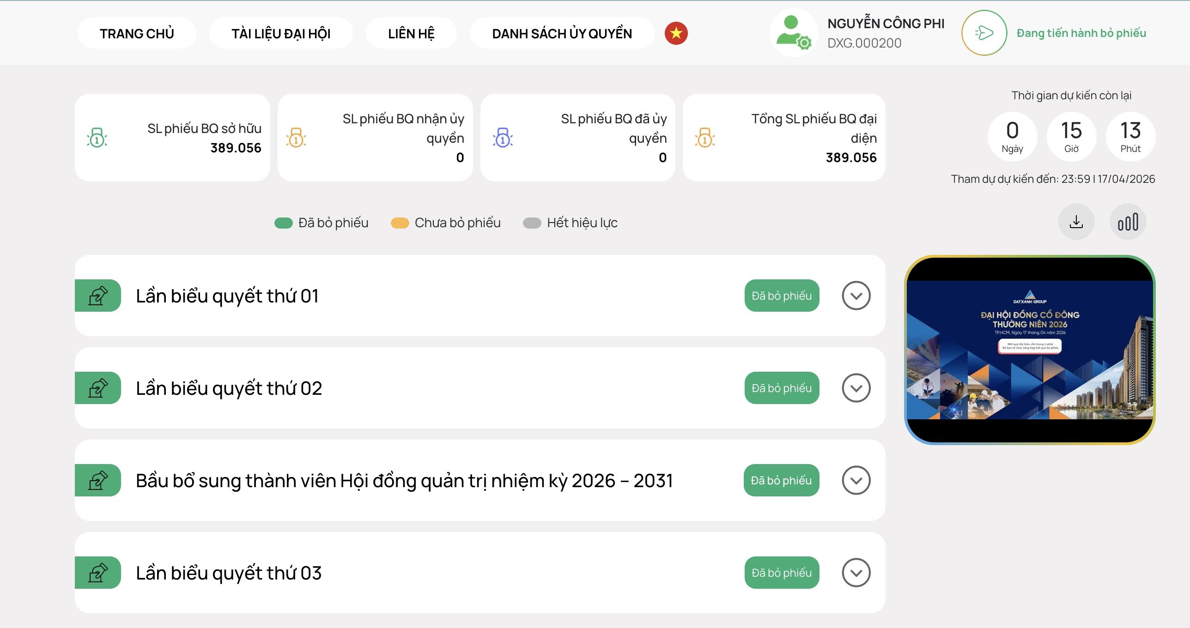Screen dimensions: 1190x628
Task: Expand the Hội đồng quản trị election chevron
Action: point(856,480)
